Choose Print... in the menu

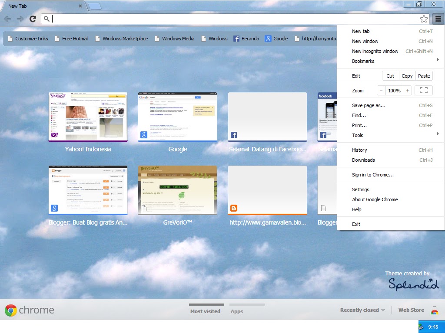point(391,125)
